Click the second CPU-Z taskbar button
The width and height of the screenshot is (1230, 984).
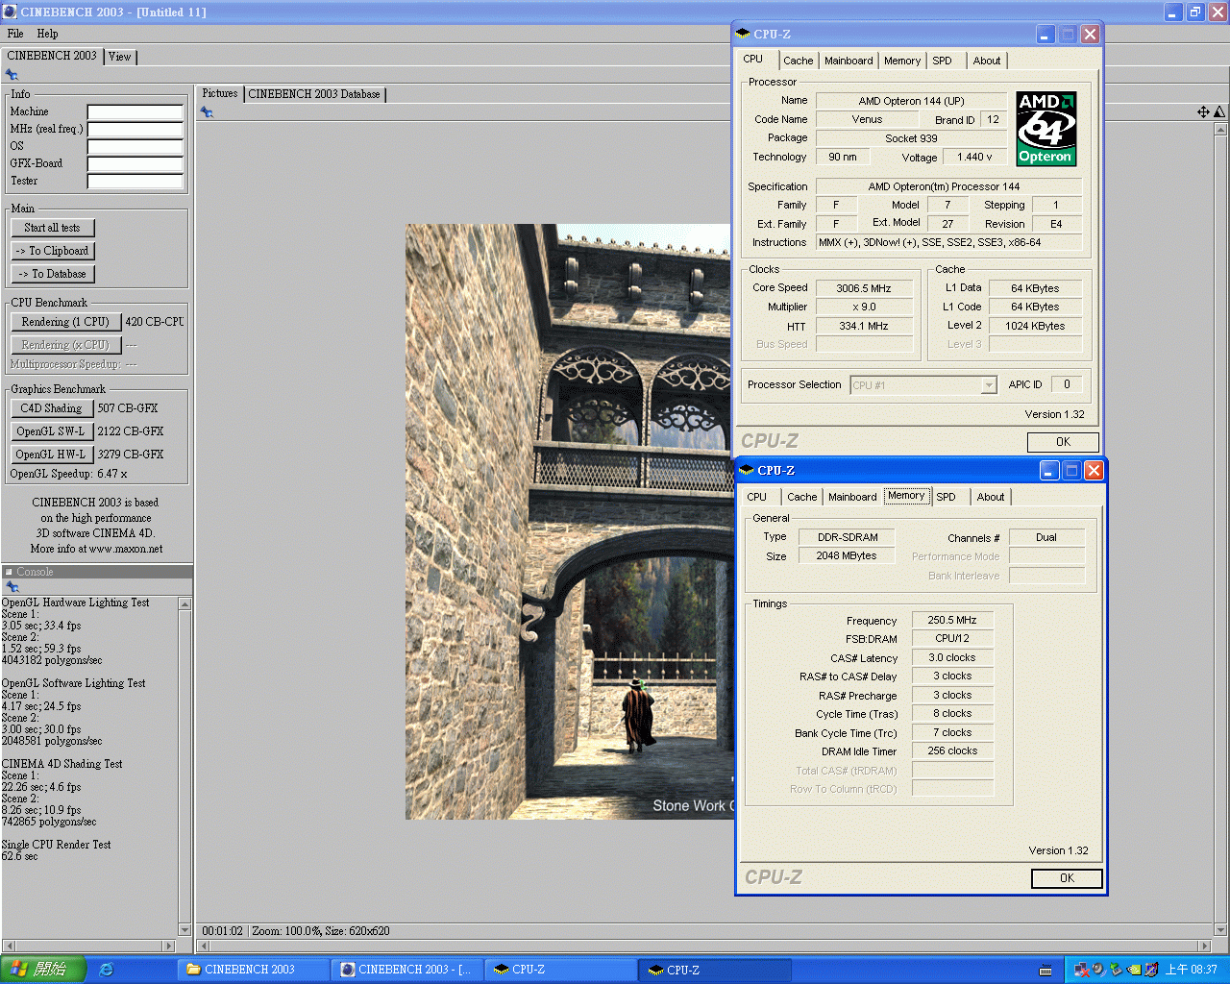coord(715,970)
